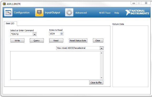Close the ASRL1::INSTR window

click(x=146, y=3)
